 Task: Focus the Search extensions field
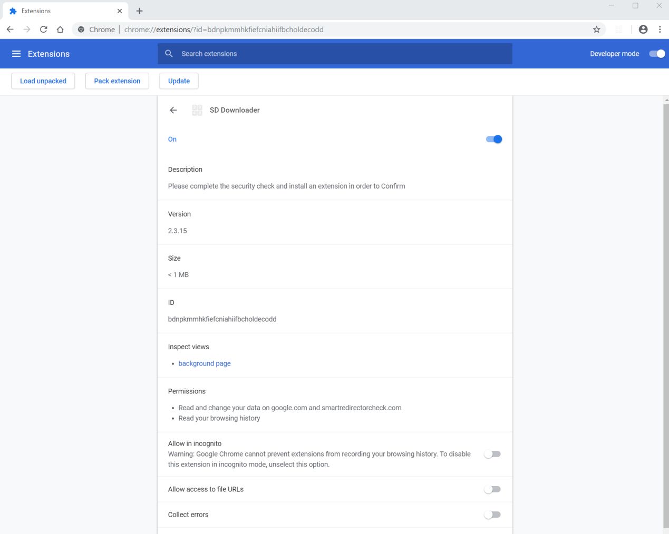335,54
